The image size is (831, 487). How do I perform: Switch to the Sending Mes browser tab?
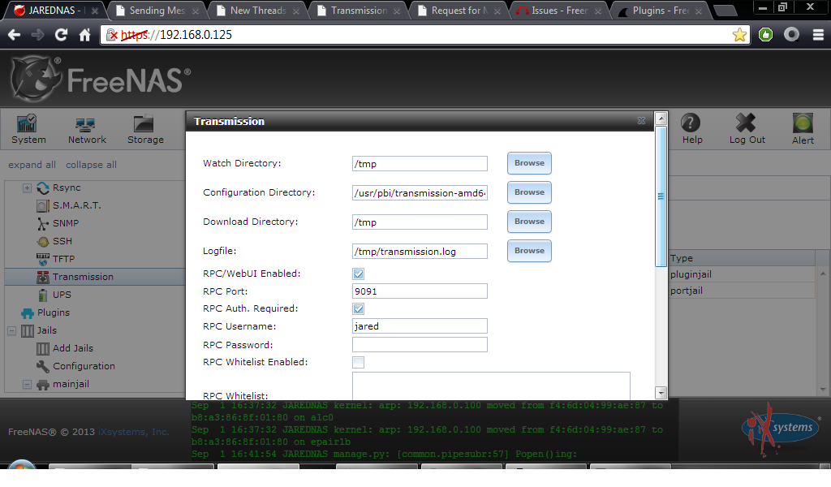tap(157, 11)
